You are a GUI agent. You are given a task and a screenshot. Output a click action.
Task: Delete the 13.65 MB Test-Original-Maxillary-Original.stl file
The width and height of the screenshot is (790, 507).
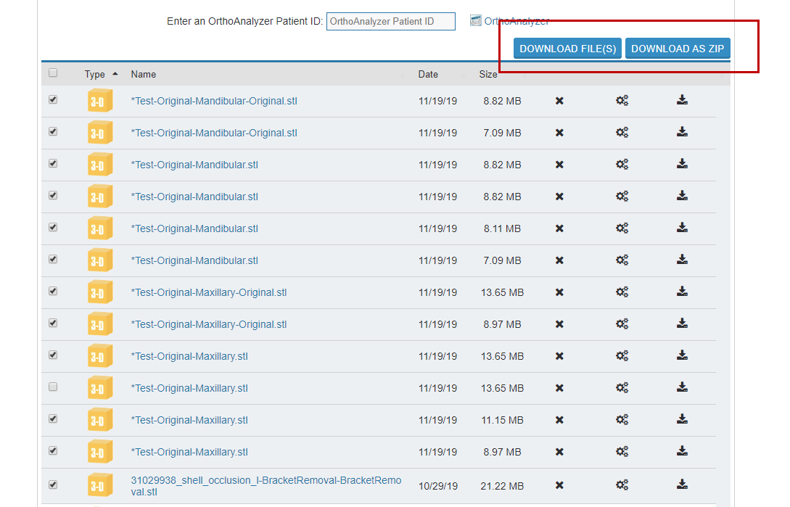(x=559, y=292)
